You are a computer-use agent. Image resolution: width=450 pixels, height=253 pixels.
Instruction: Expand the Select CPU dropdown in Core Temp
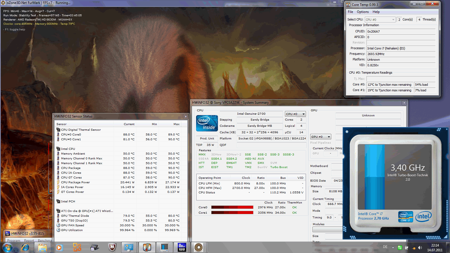(x=380, y=20)
